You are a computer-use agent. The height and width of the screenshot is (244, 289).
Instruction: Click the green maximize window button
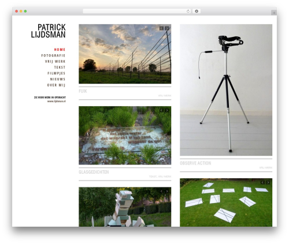coord(25,11)
